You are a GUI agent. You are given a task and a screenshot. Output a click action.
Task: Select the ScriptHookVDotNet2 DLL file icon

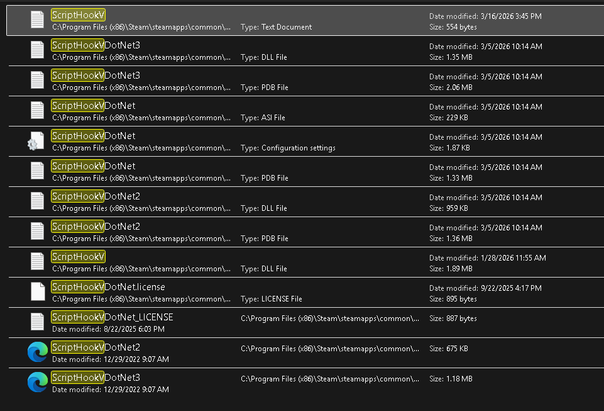click(x=38, y=201)
